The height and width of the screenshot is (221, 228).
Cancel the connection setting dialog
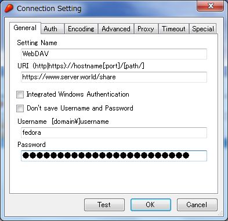[x=197, y=205]
